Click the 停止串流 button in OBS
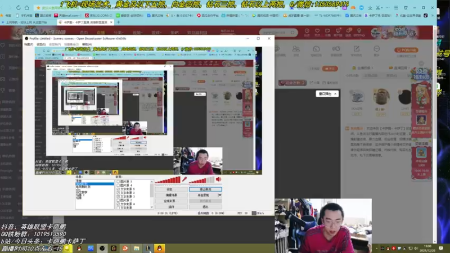The width and height of the screenshot is (450, 253). click(205, 189)
